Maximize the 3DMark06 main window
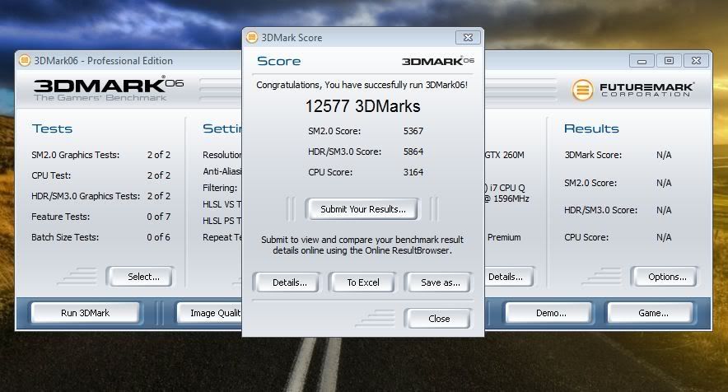 (x=669, y=60)
